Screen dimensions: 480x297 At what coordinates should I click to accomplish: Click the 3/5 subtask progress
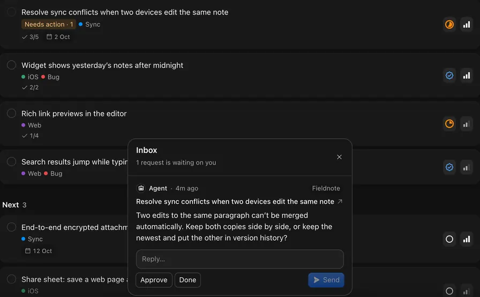[31, 37]
